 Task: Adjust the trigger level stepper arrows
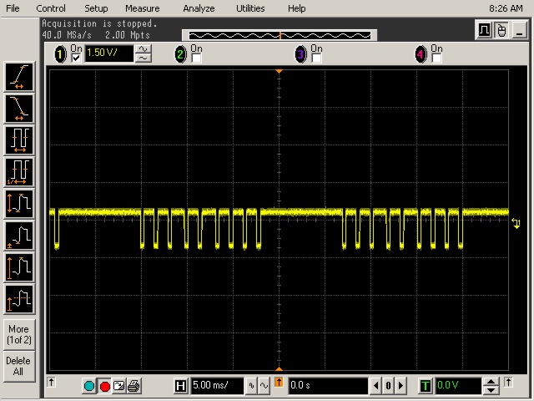click(491, 386)
